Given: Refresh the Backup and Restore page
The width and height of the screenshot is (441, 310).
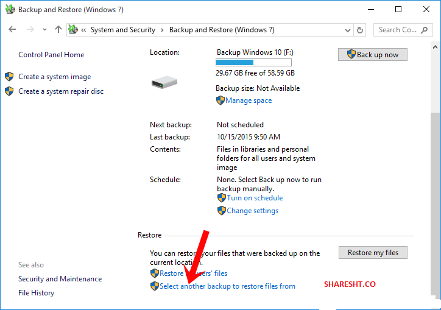Looking at the screenshot, I should click(x=360, y=30).
